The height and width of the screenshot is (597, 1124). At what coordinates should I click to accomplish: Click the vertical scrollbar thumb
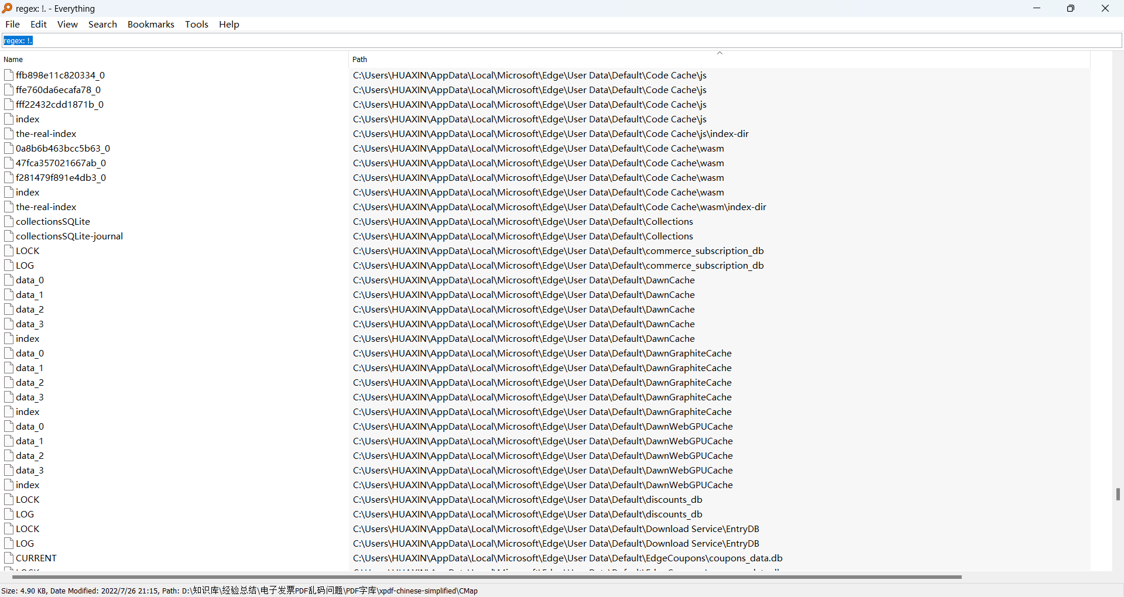(x=1118, y=494)
